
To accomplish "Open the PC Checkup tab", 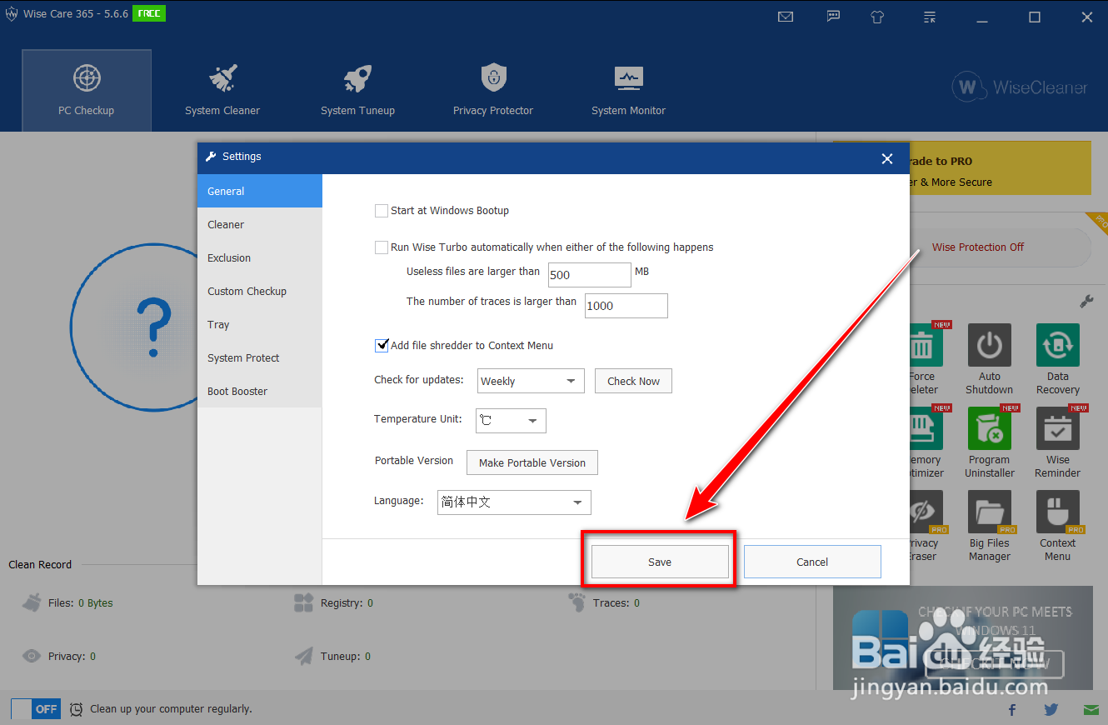I will pos(87,90).
